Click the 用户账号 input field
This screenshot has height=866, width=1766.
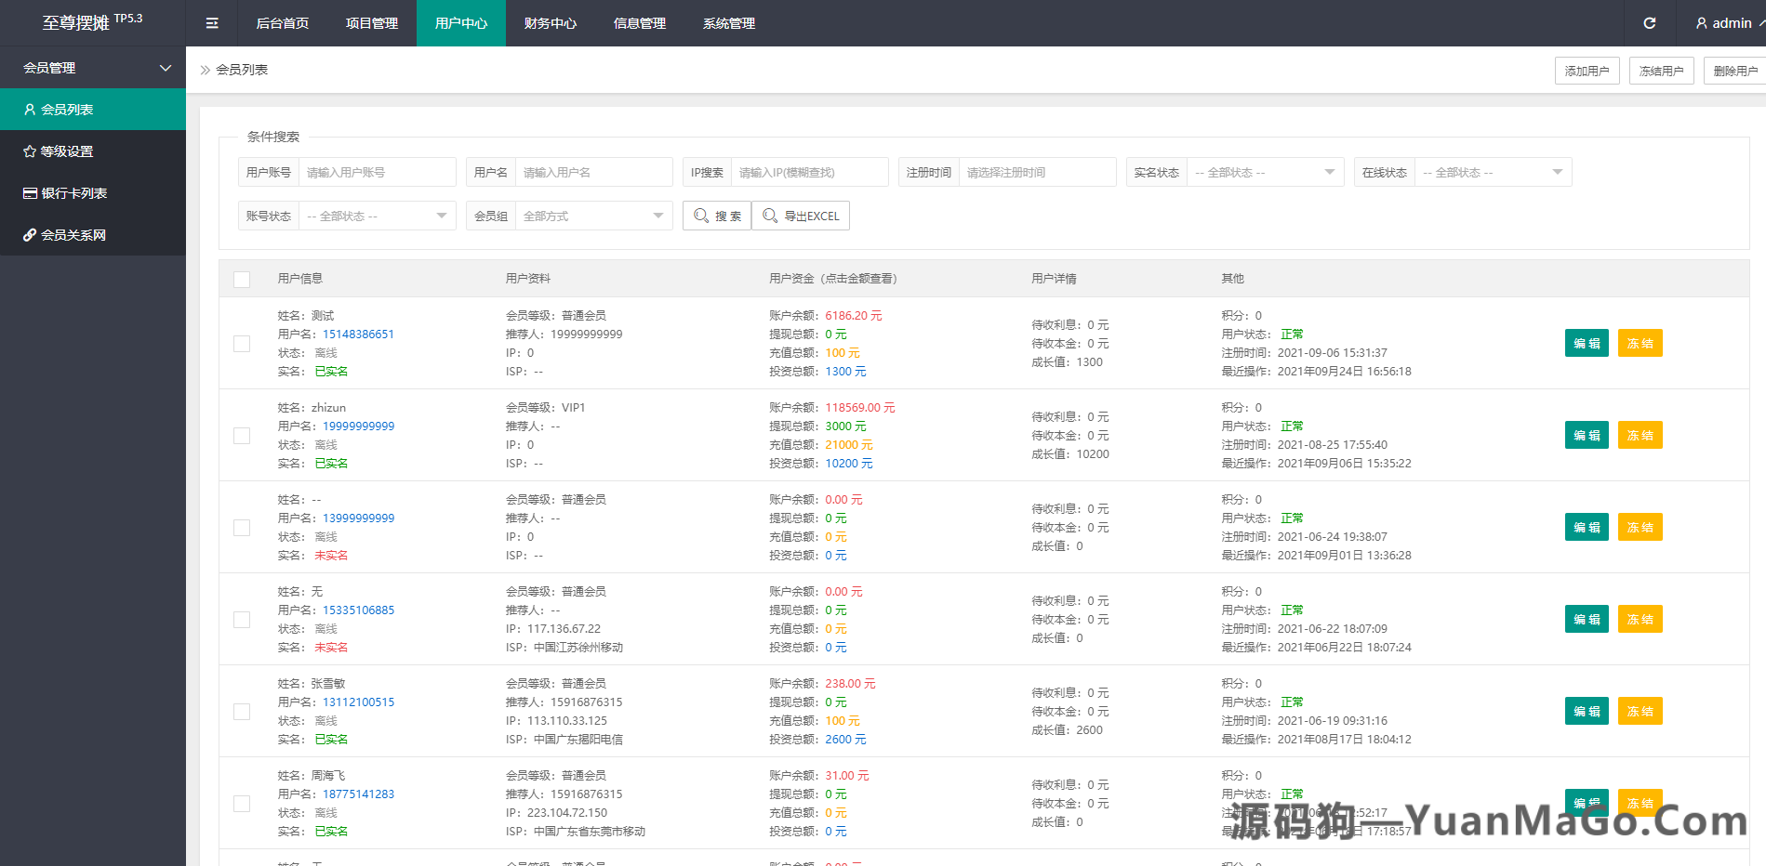point(377,172)
